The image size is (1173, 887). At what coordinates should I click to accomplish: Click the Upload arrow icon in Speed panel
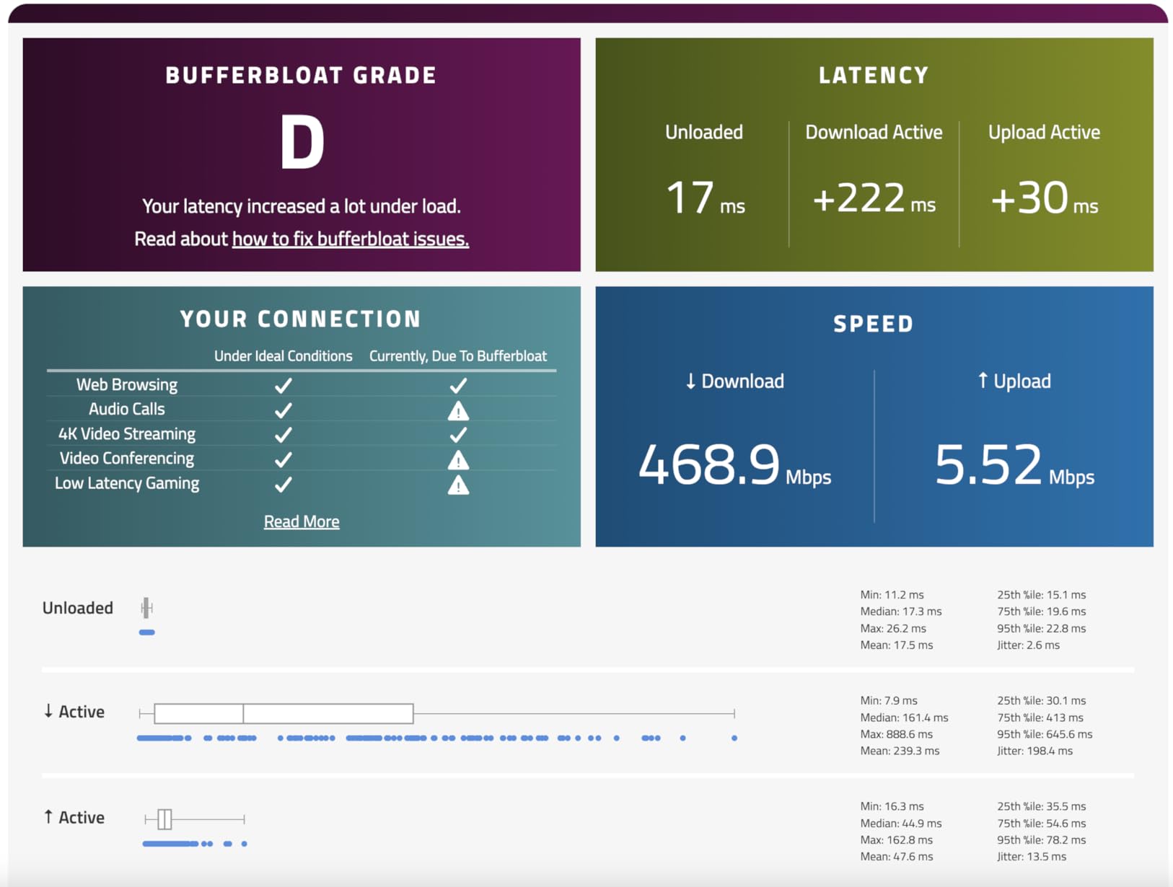click(x=983, y=380)
